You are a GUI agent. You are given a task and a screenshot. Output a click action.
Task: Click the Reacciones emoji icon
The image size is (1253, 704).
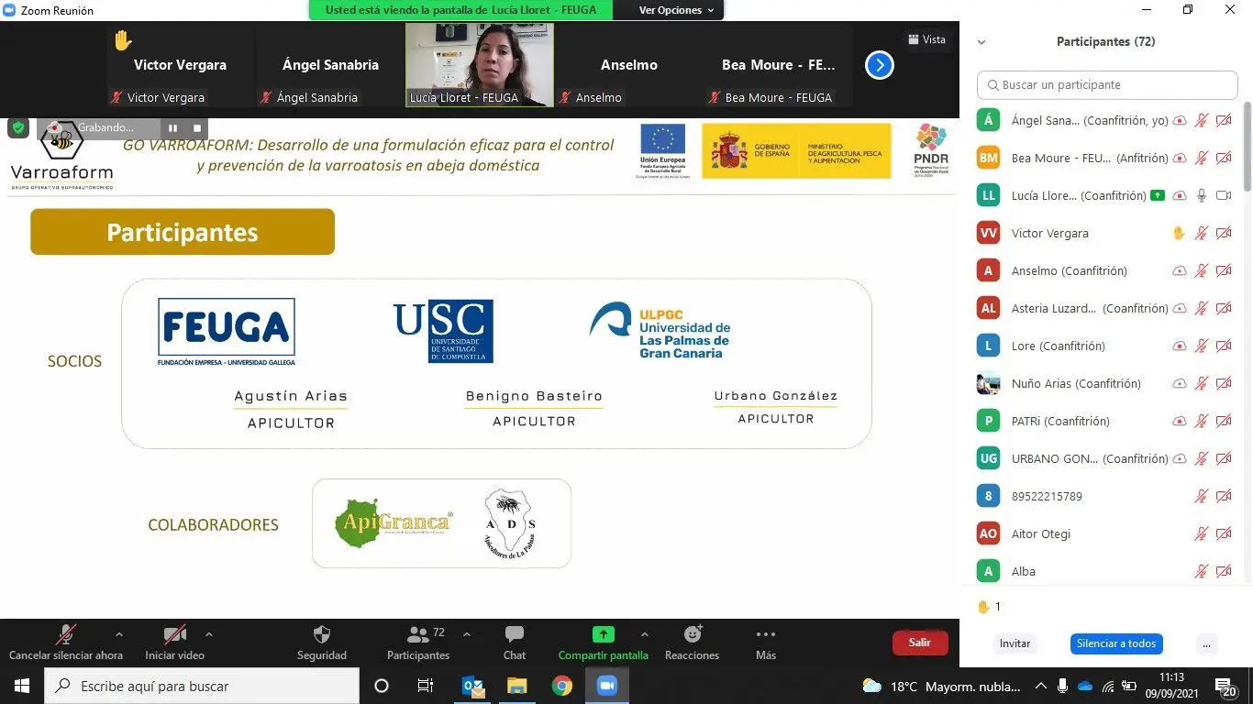(692, 635)
